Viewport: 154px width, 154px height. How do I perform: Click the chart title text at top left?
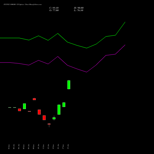(x=22, y=5)
